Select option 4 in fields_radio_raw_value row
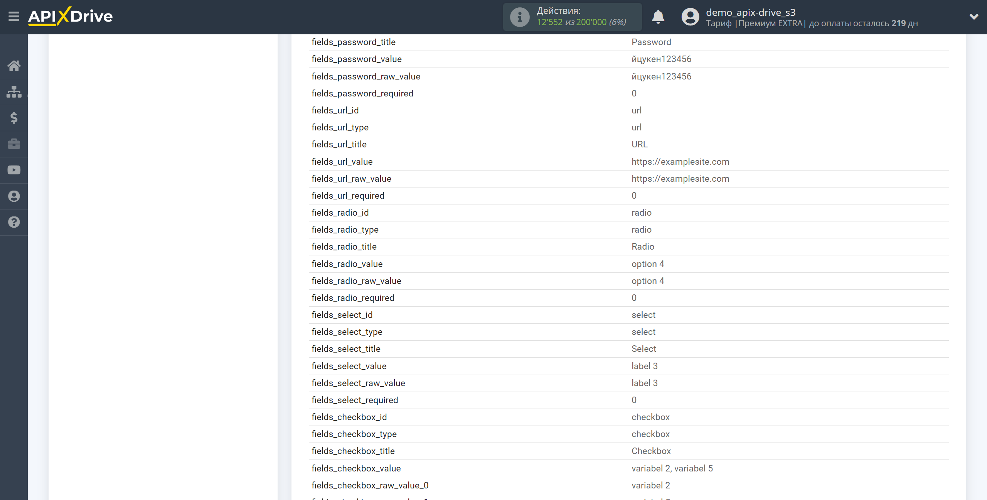The height and width of the screenshot is (500, 987). point(648,281)
